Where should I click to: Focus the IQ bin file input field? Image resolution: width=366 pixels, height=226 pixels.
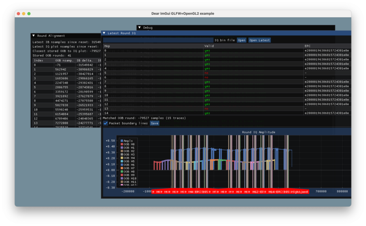click(x=158, y=40)
